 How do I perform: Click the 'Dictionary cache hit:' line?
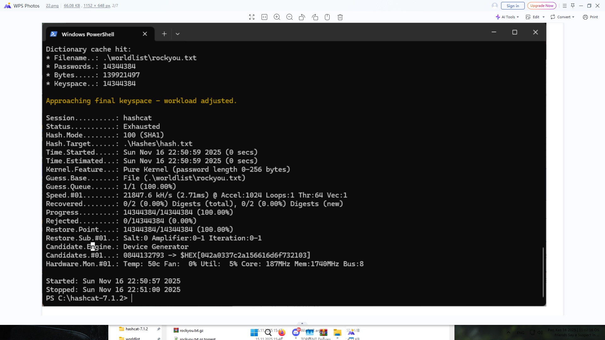[88, 49]
